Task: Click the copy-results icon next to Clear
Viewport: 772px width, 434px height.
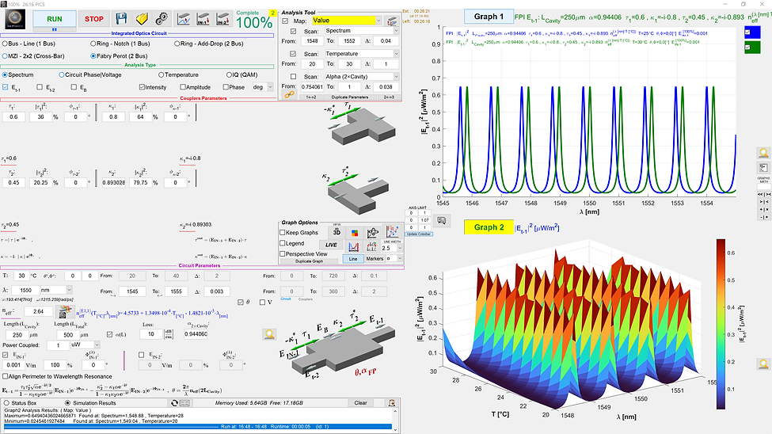Action: click(392, 403)
